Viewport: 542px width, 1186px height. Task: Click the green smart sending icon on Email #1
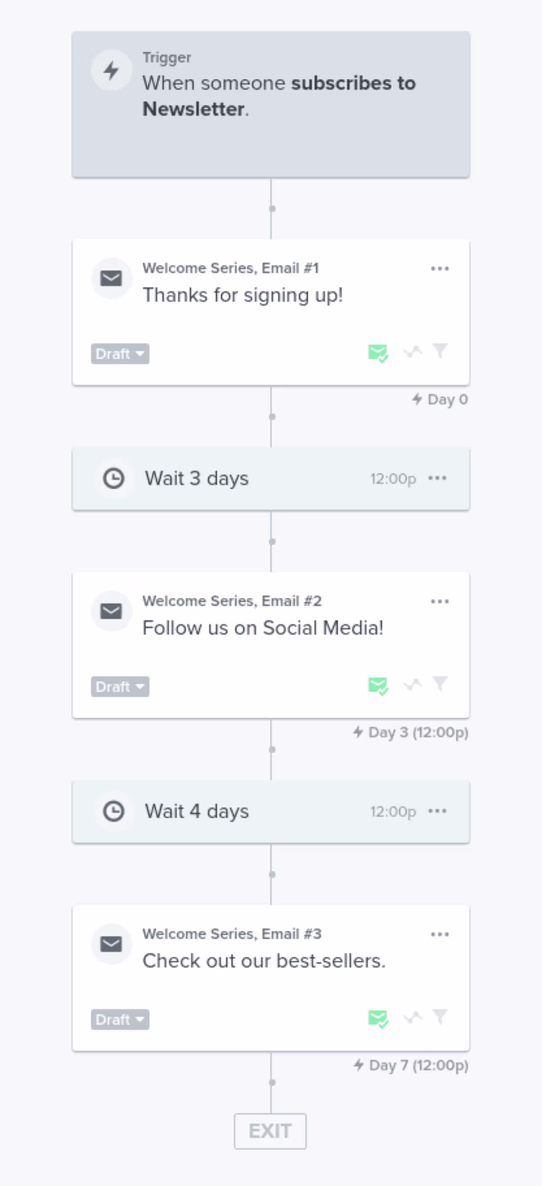[x=378, y=353]
